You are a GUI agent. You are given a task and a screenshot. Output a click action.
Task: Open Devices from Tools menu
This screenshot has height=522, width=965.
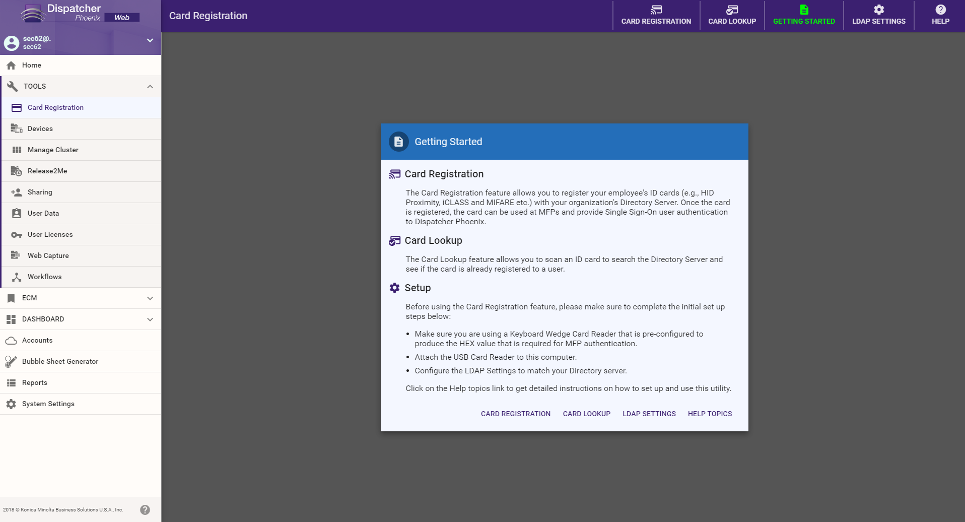82,129
